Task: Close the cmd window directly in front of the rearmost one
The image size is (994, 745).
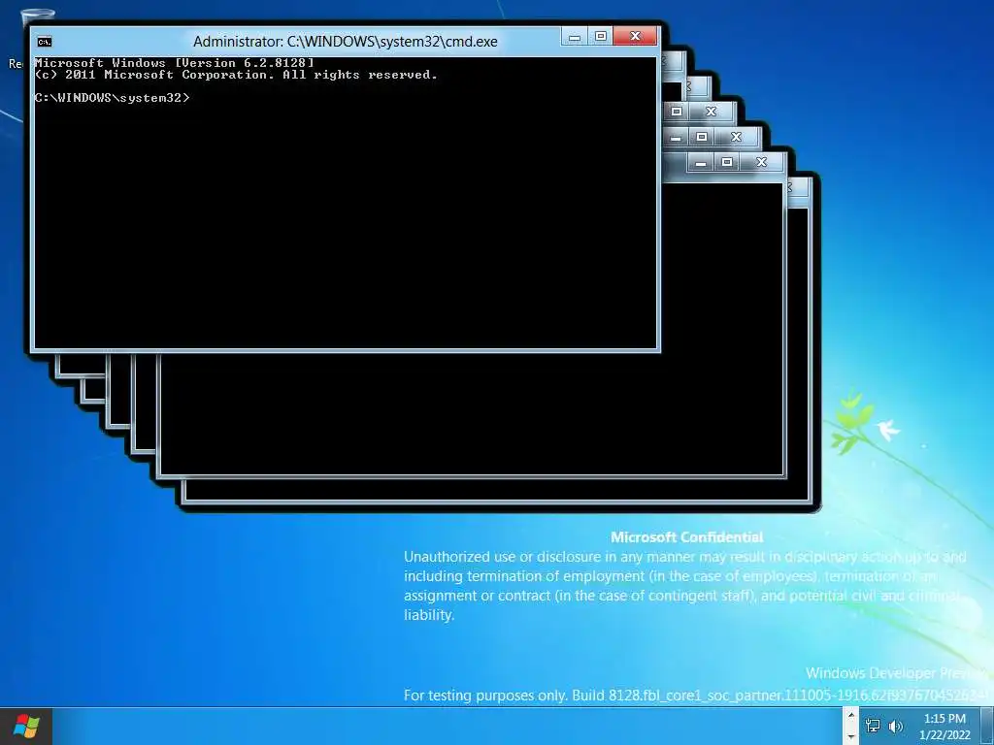Action: 762,163
